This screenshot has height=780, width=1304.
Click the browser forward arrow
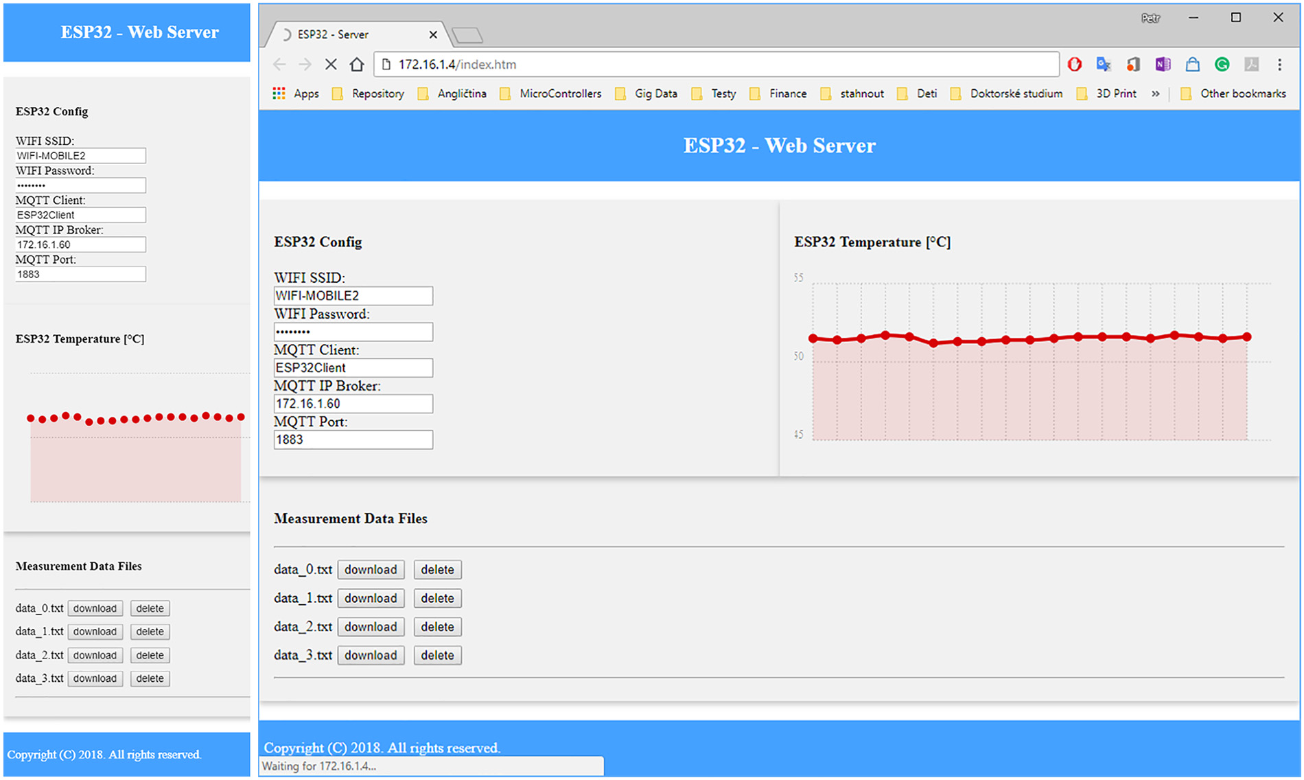[305, 65]
